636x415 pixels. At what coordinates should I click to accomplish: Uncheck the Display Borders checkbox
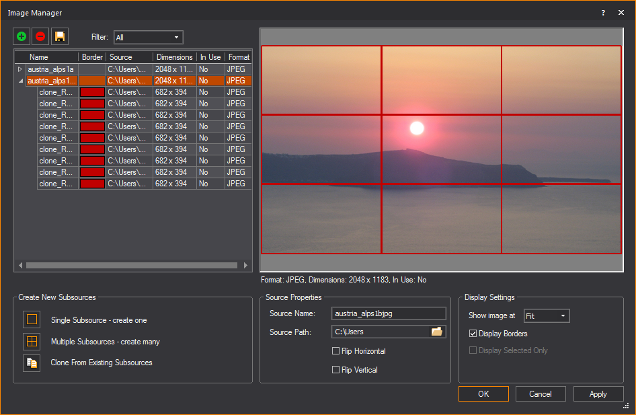click(473, 334)
